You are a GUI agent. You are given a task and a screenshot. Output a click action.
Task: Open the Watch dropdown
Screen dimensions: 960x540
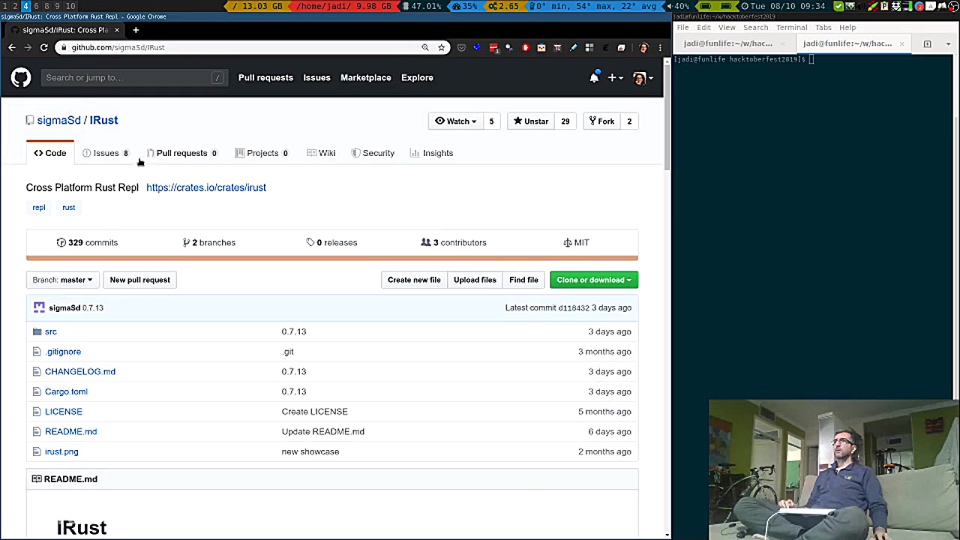(x=456, y=121)
